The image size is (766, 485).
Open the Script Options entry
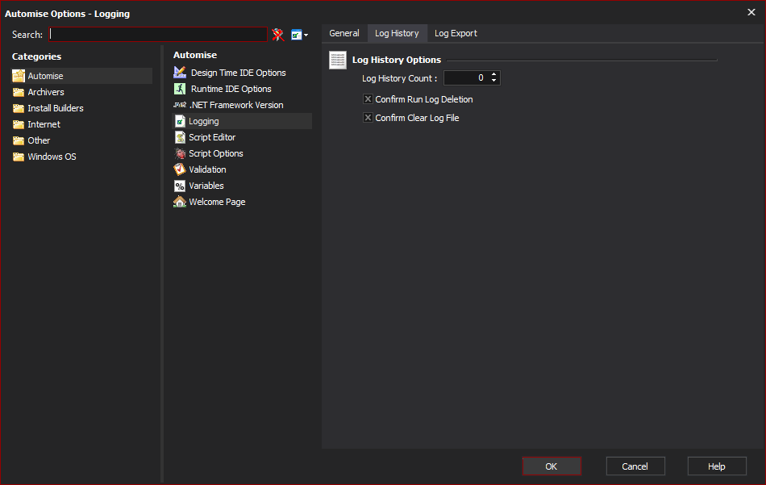[x=216, y=153]
